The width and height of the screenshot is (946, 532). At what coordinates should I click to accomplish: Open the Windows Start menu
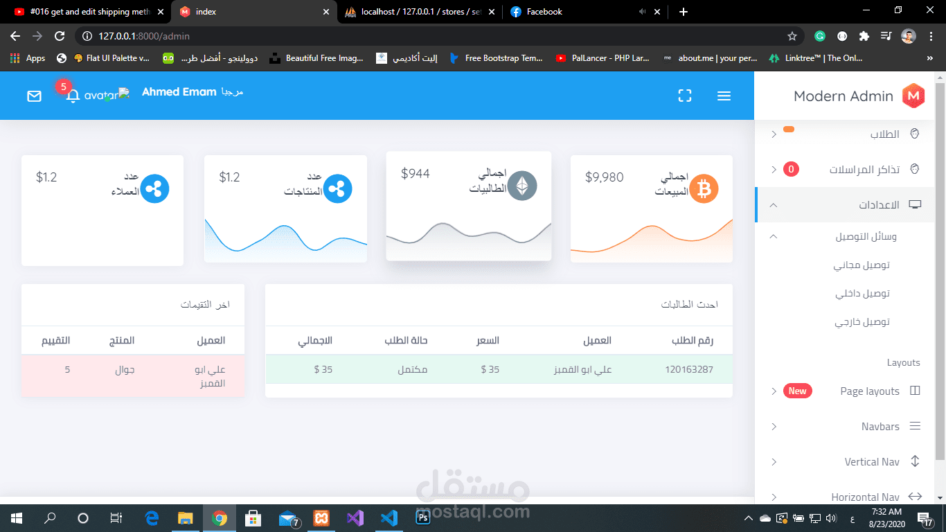[x=16, y=518]
